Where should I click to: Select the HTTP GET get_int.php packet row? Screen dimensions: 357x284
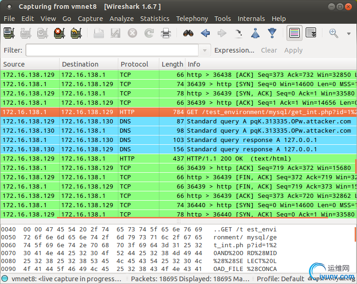[178, 112]
